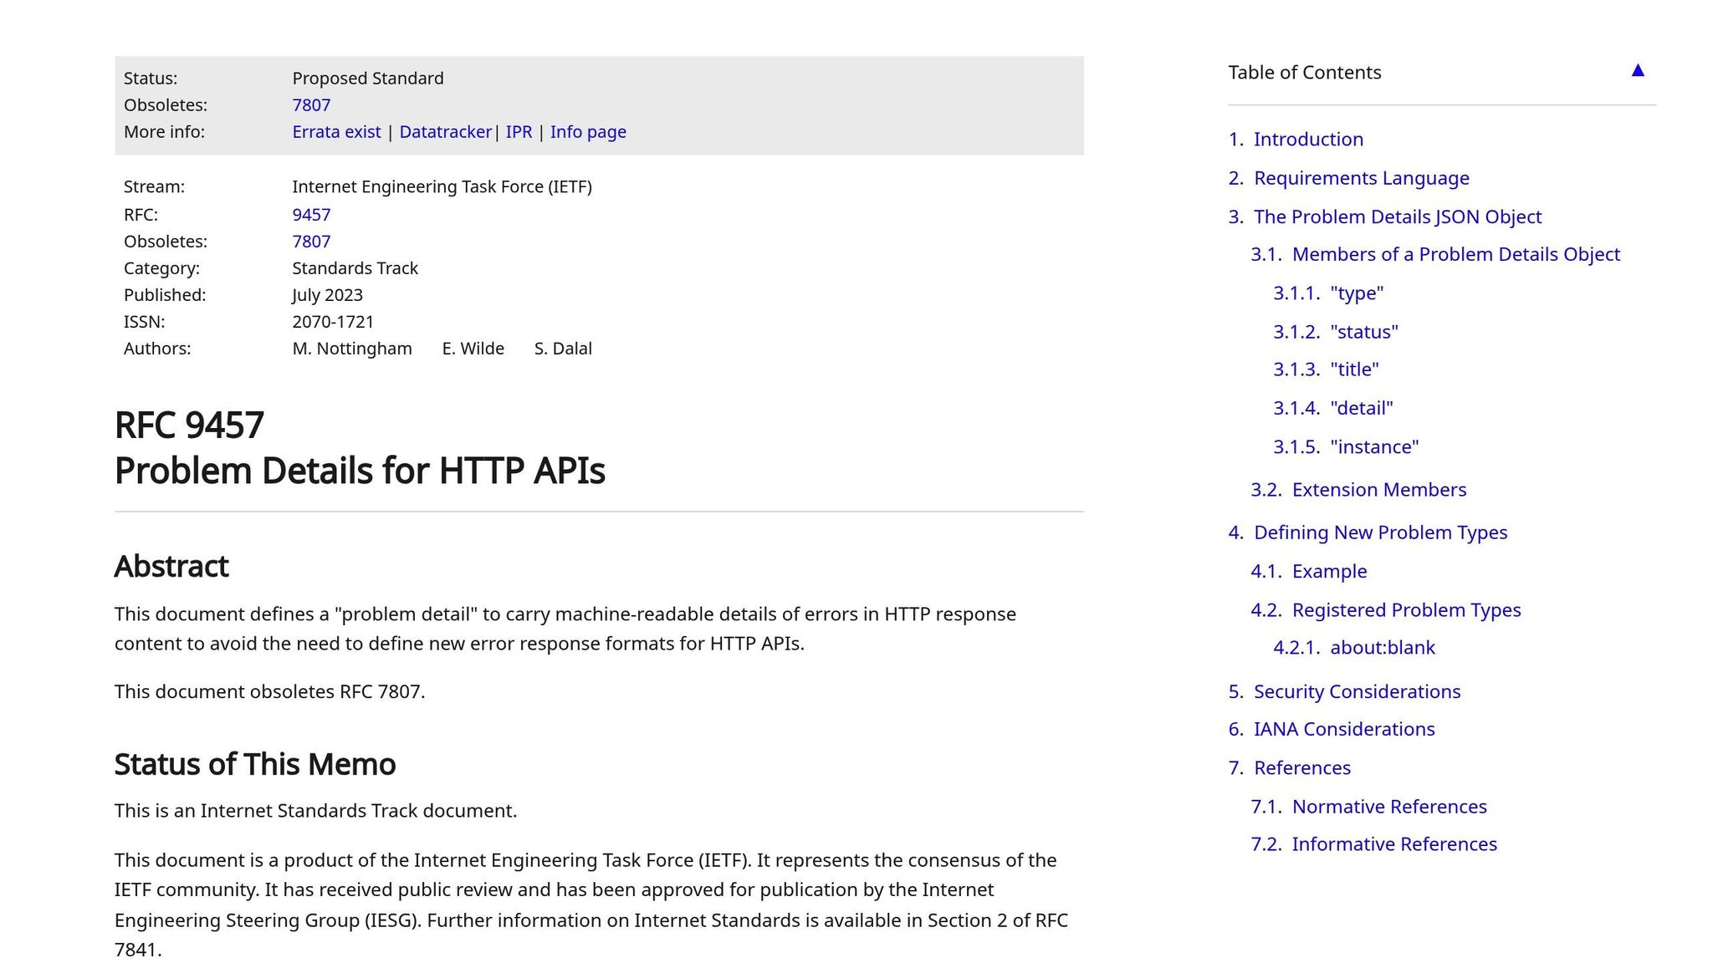Open The Problem Details JSON Object section
The width and height of the screenshot is (1713, 963).
click(x=1397, y=217)
